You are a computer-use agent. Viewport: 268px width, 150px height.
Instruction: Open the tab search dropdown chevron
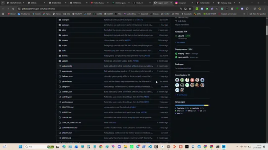pos(3,3)
